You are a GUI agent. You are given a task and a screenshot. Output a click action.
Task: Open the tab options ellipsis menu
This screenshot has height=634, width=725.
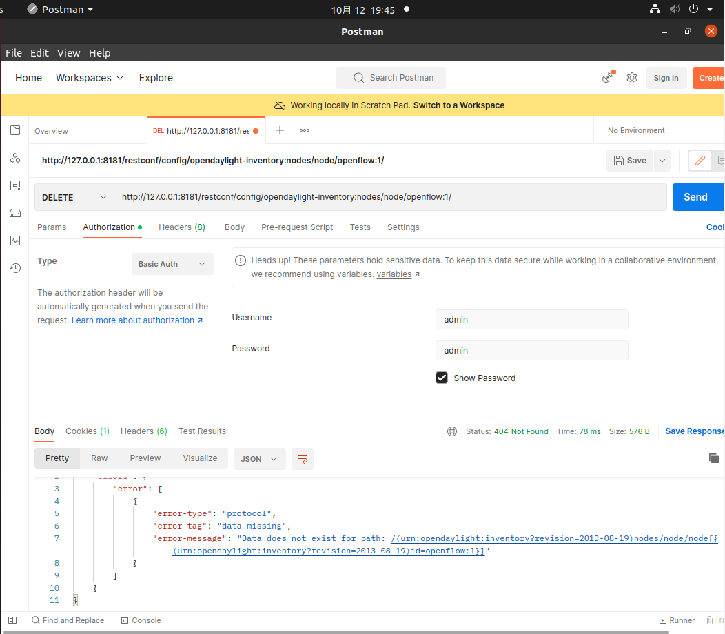[304, 130]
